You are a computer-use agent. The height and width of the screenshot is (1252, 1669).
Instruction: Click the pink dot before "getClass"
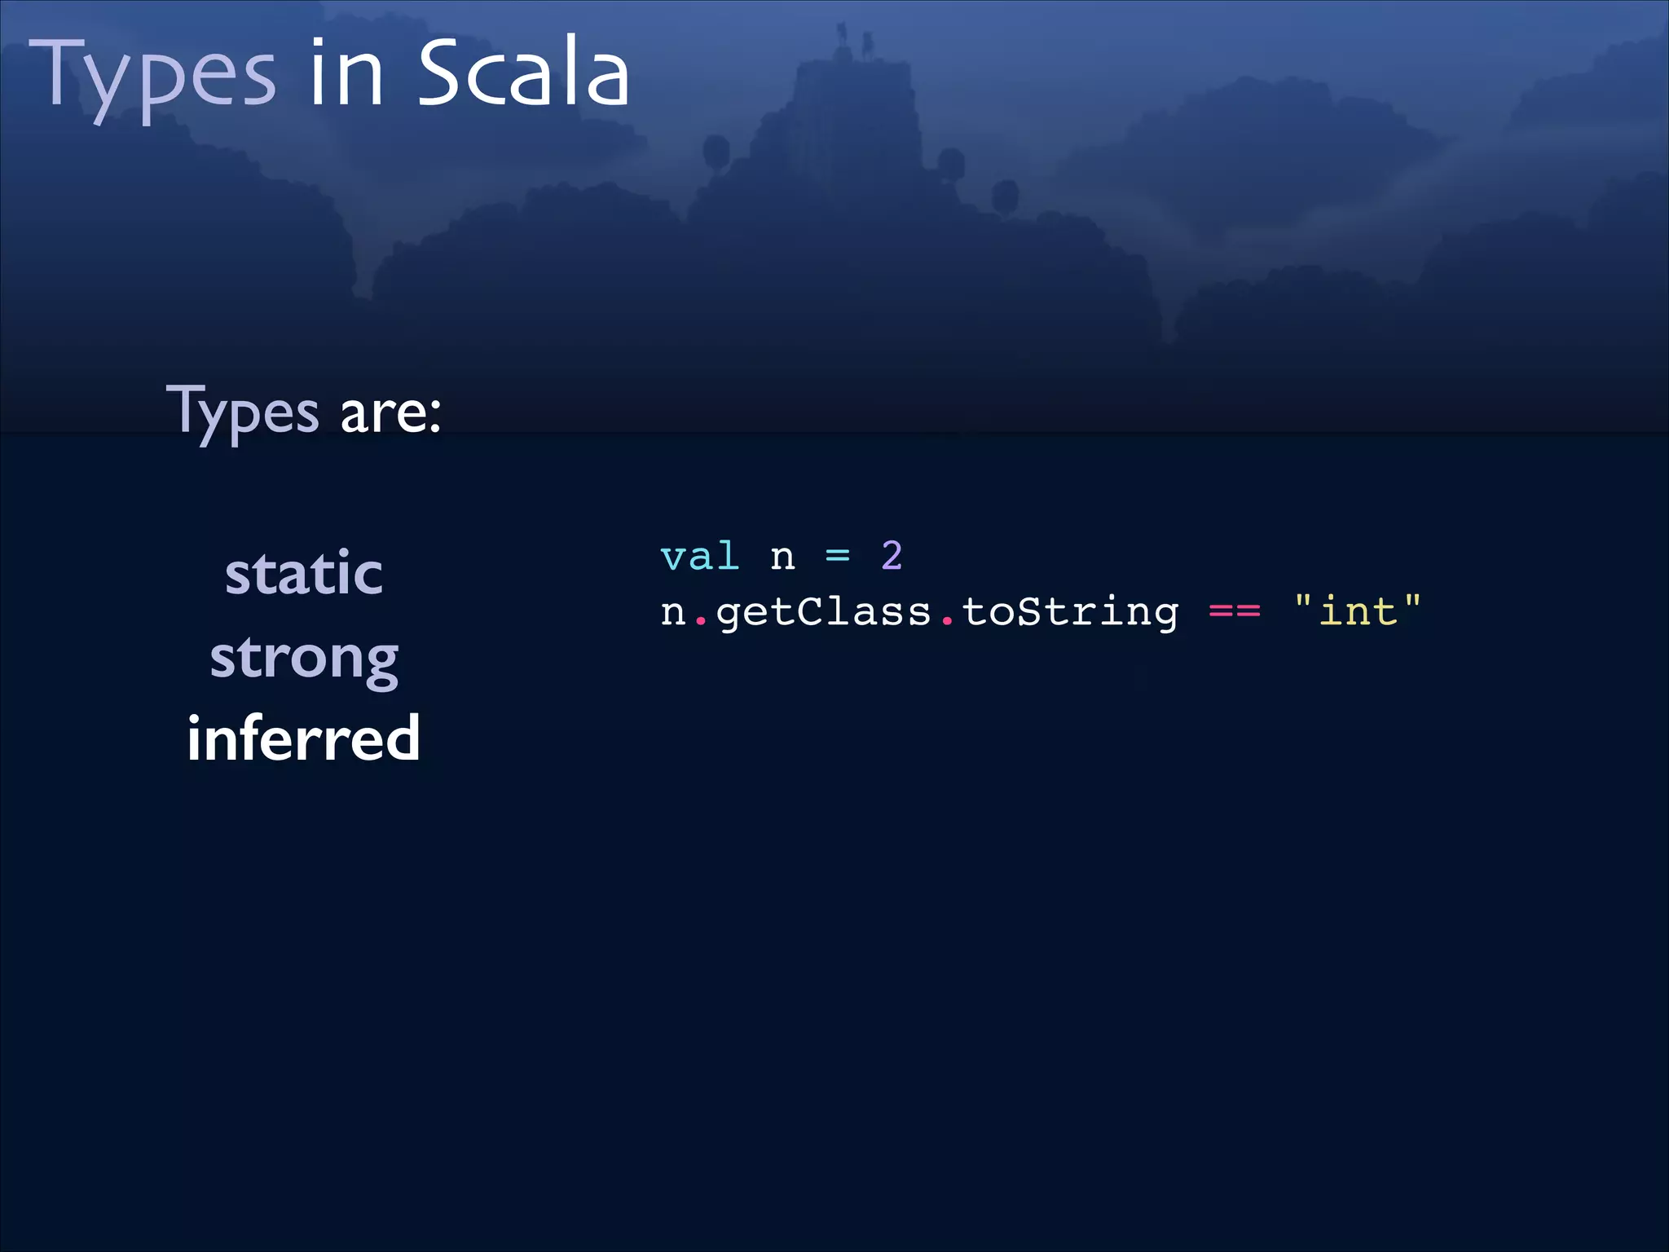tap(700, 623)
